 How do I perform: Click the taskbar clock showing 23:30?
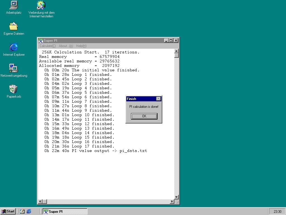[x=277, y=212]
